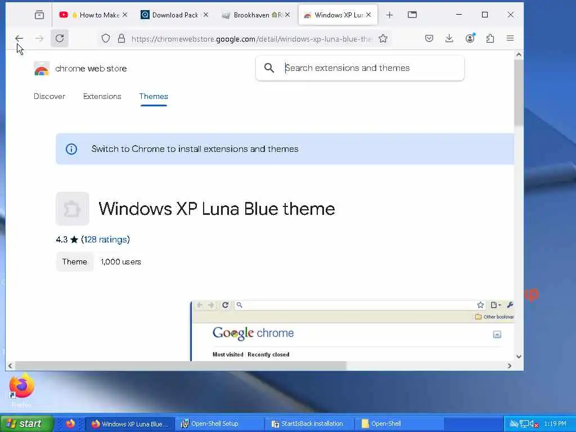Click the muted volume tray icon

[x=533, y=424]
